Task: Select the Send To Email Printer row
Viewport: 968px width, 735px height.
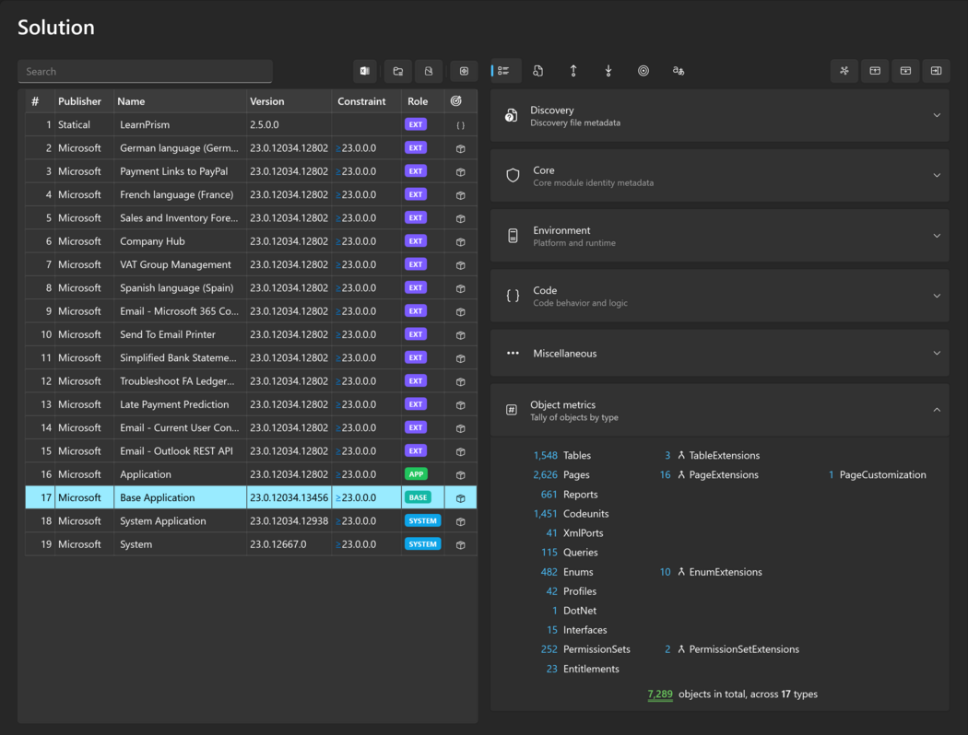Action: (251, 334)
